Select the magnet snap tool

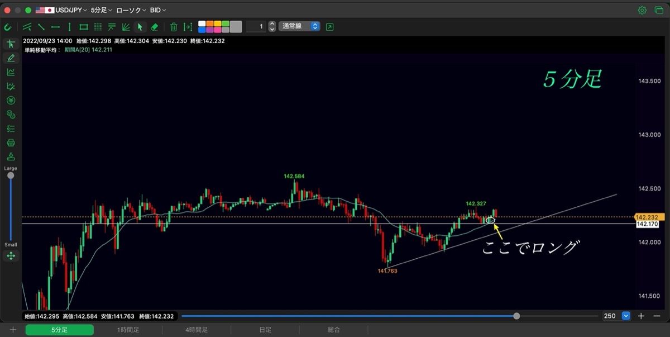8,27
